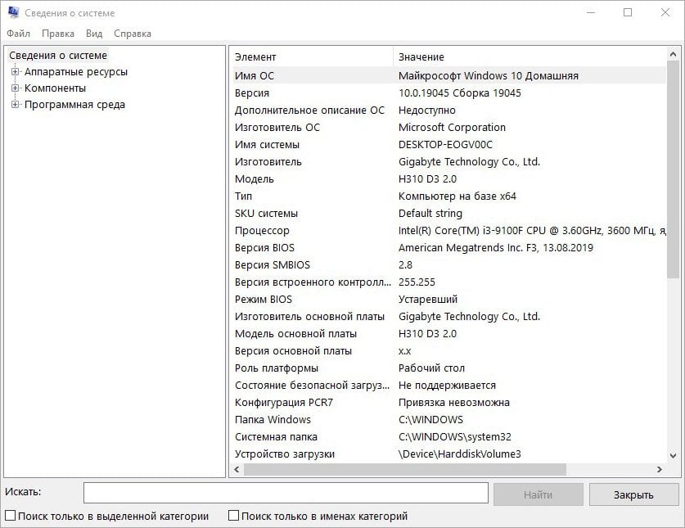Enable Поиск только в выделенной категории checkbox
The image size is (685, 528).
10,517
